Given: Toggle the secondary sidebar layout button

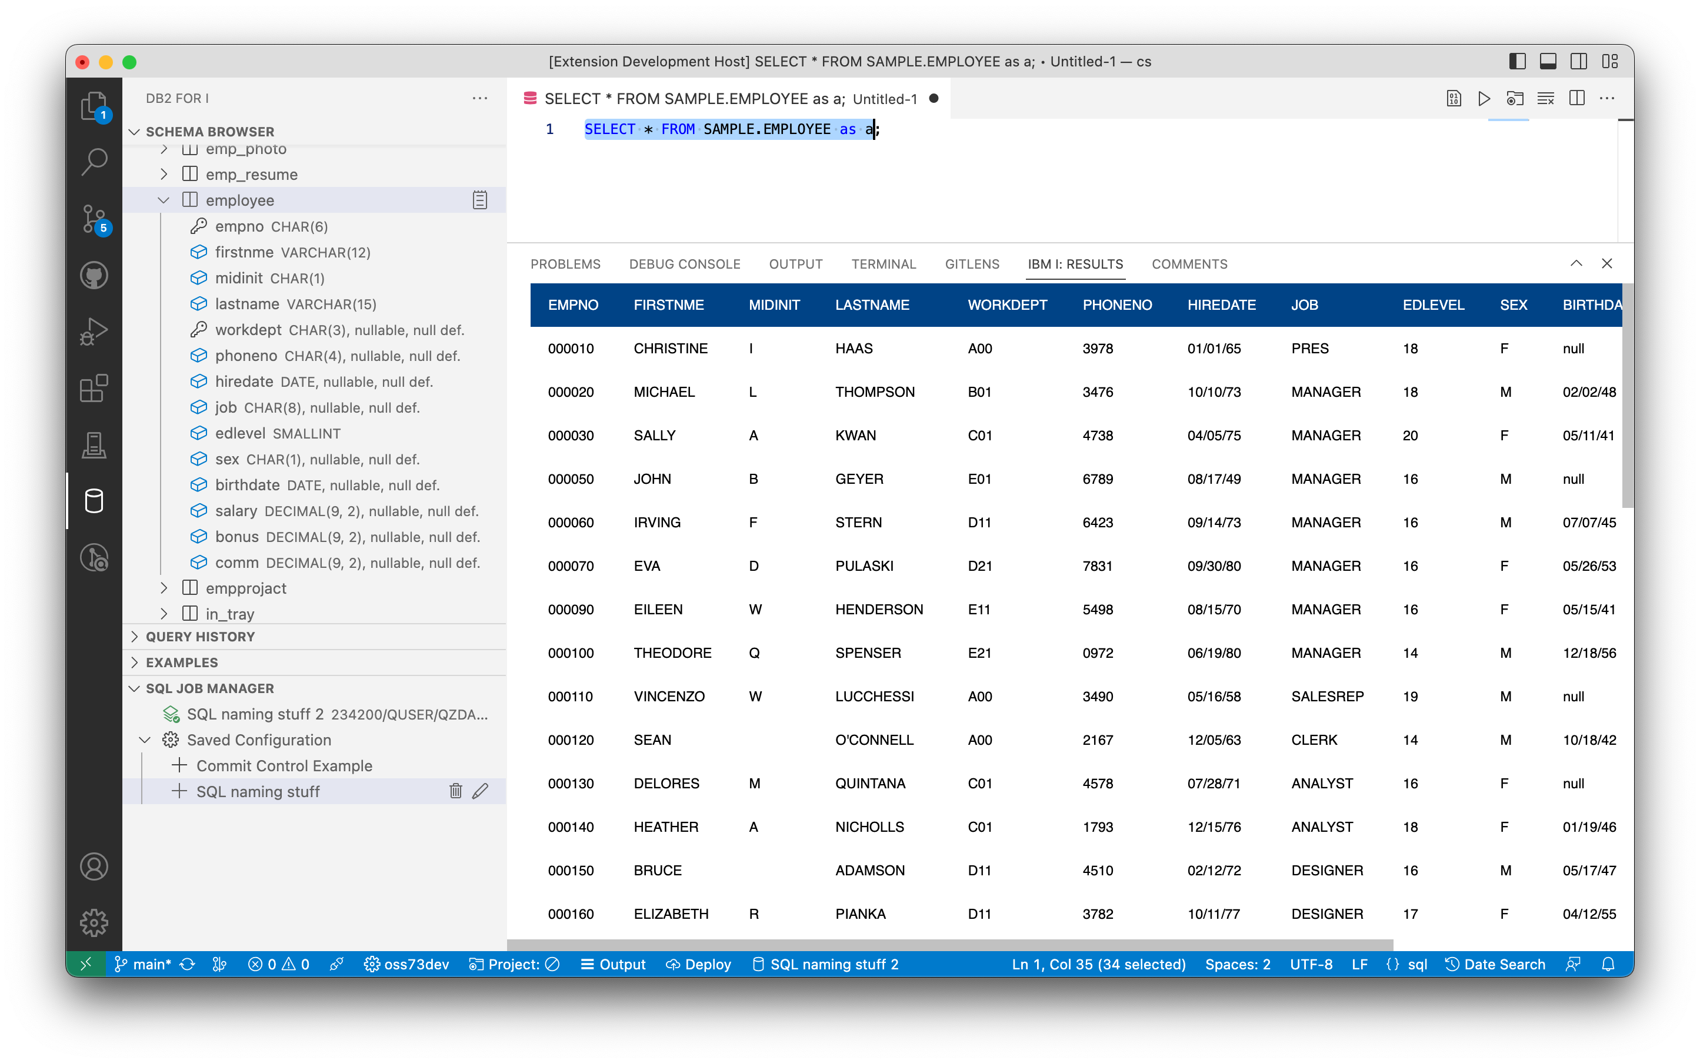Looking at the screenshot, I should tap(1578, 62).
